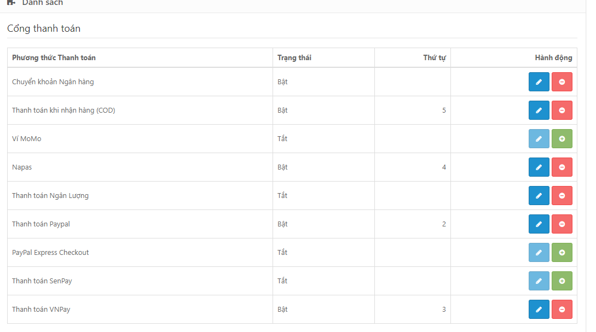Viewport: 596px width, 332px height.
Task: Edit Thanh toán khi nhận hàng (COD)
Action: tap(539, 110)
